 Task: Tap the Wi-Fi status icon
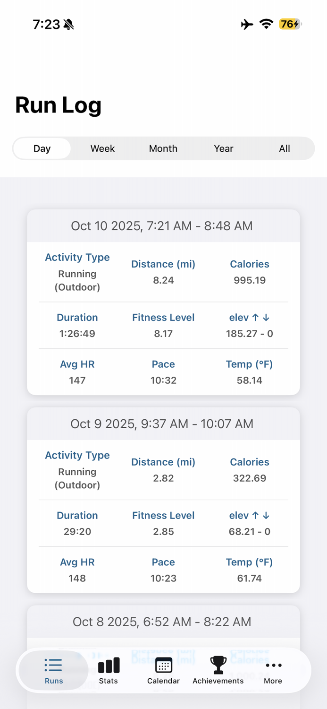coord(266,24)
